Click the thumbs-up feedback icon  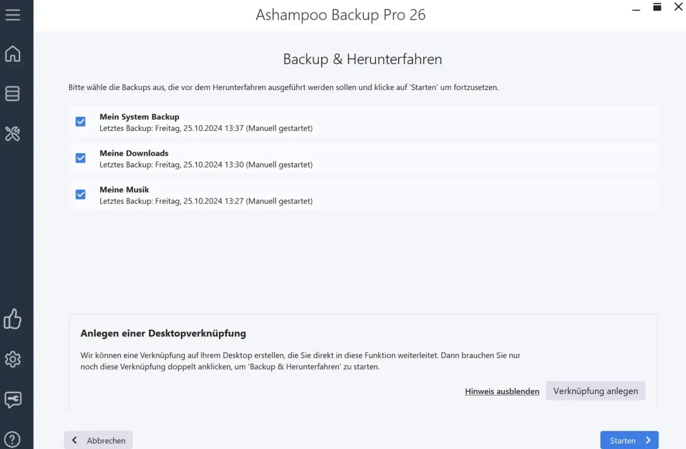[x=13, y=319]
